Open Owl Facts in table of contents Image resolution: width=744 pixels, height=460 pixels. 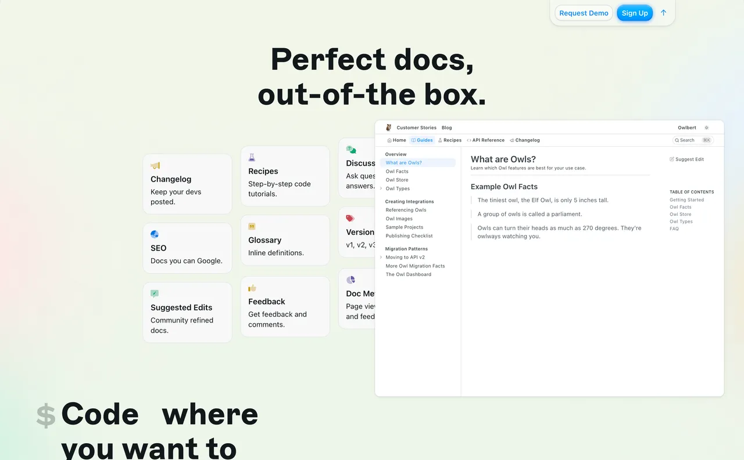[680, 207]
